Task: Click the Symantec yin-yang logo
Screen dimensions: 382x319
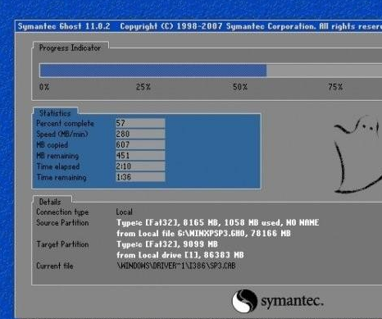Action: click(x=244, y=301)
